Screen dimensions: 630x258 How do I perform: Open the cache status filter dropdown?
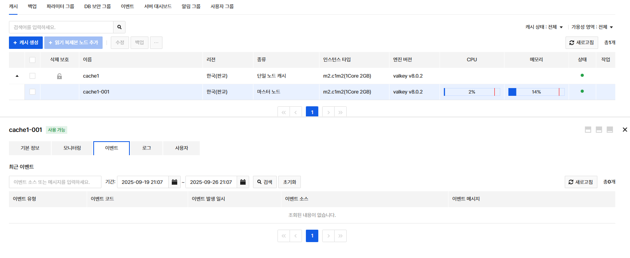point(544,27)
